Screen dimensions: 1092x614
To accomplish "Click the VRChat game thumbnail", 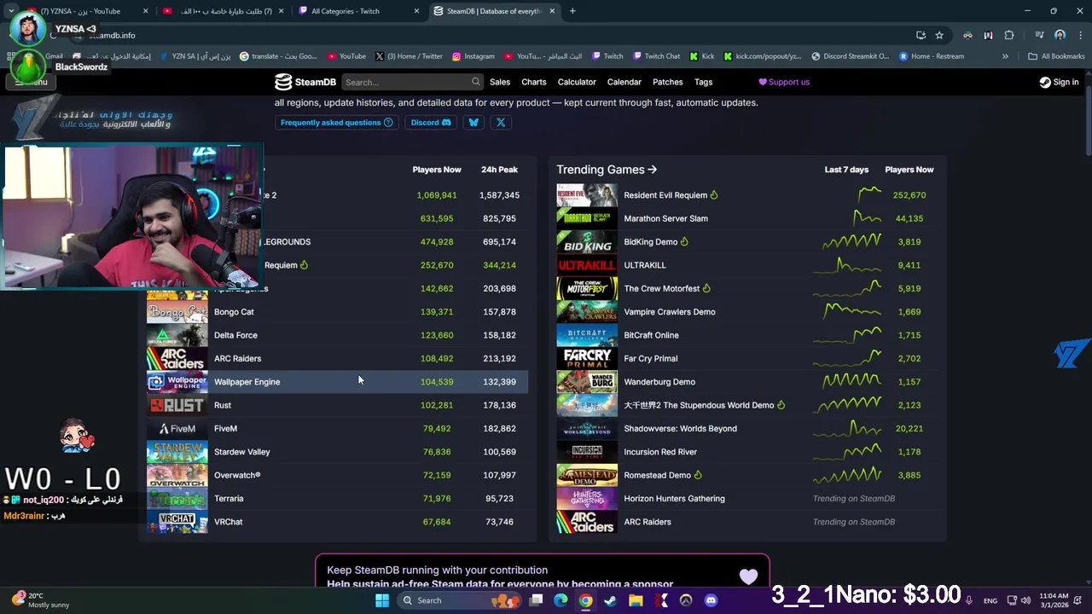I will click(x=177, y=522).
